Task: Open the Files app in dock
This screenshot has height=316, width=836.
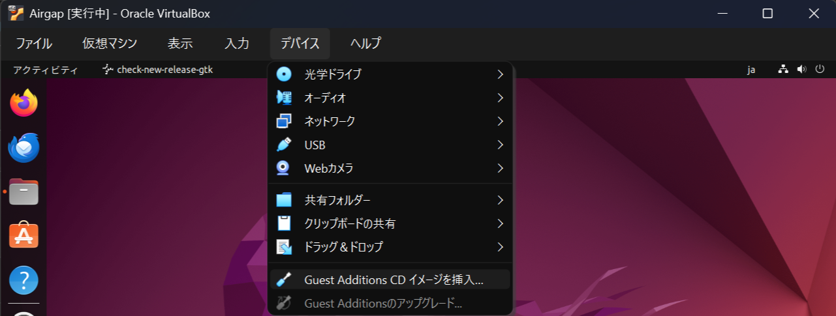Action: coord(24,192)
